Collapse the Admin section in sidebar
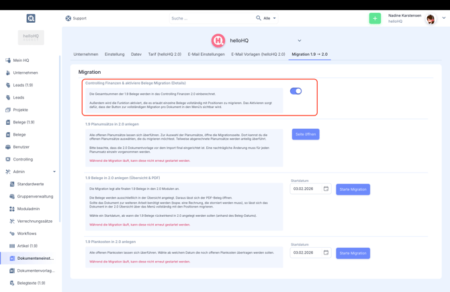 coord(54,172)
